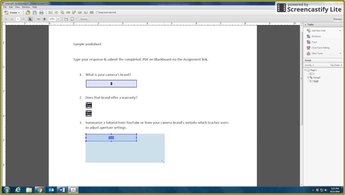The width and height of the screenshot is (345, 195).
Task: Select the barcode field tool
Action: 92,13
